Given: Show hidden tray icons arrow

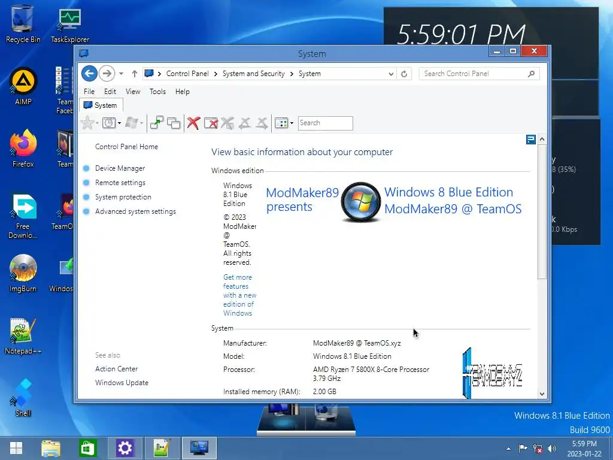Looking at the screenshot, I should [508, 449].
